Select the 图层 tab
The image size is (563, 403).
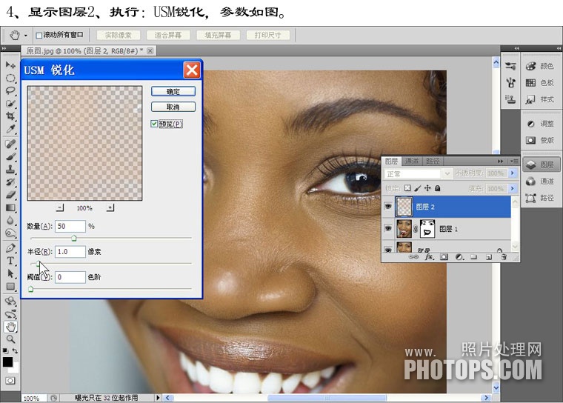click(x=391, y=161)
